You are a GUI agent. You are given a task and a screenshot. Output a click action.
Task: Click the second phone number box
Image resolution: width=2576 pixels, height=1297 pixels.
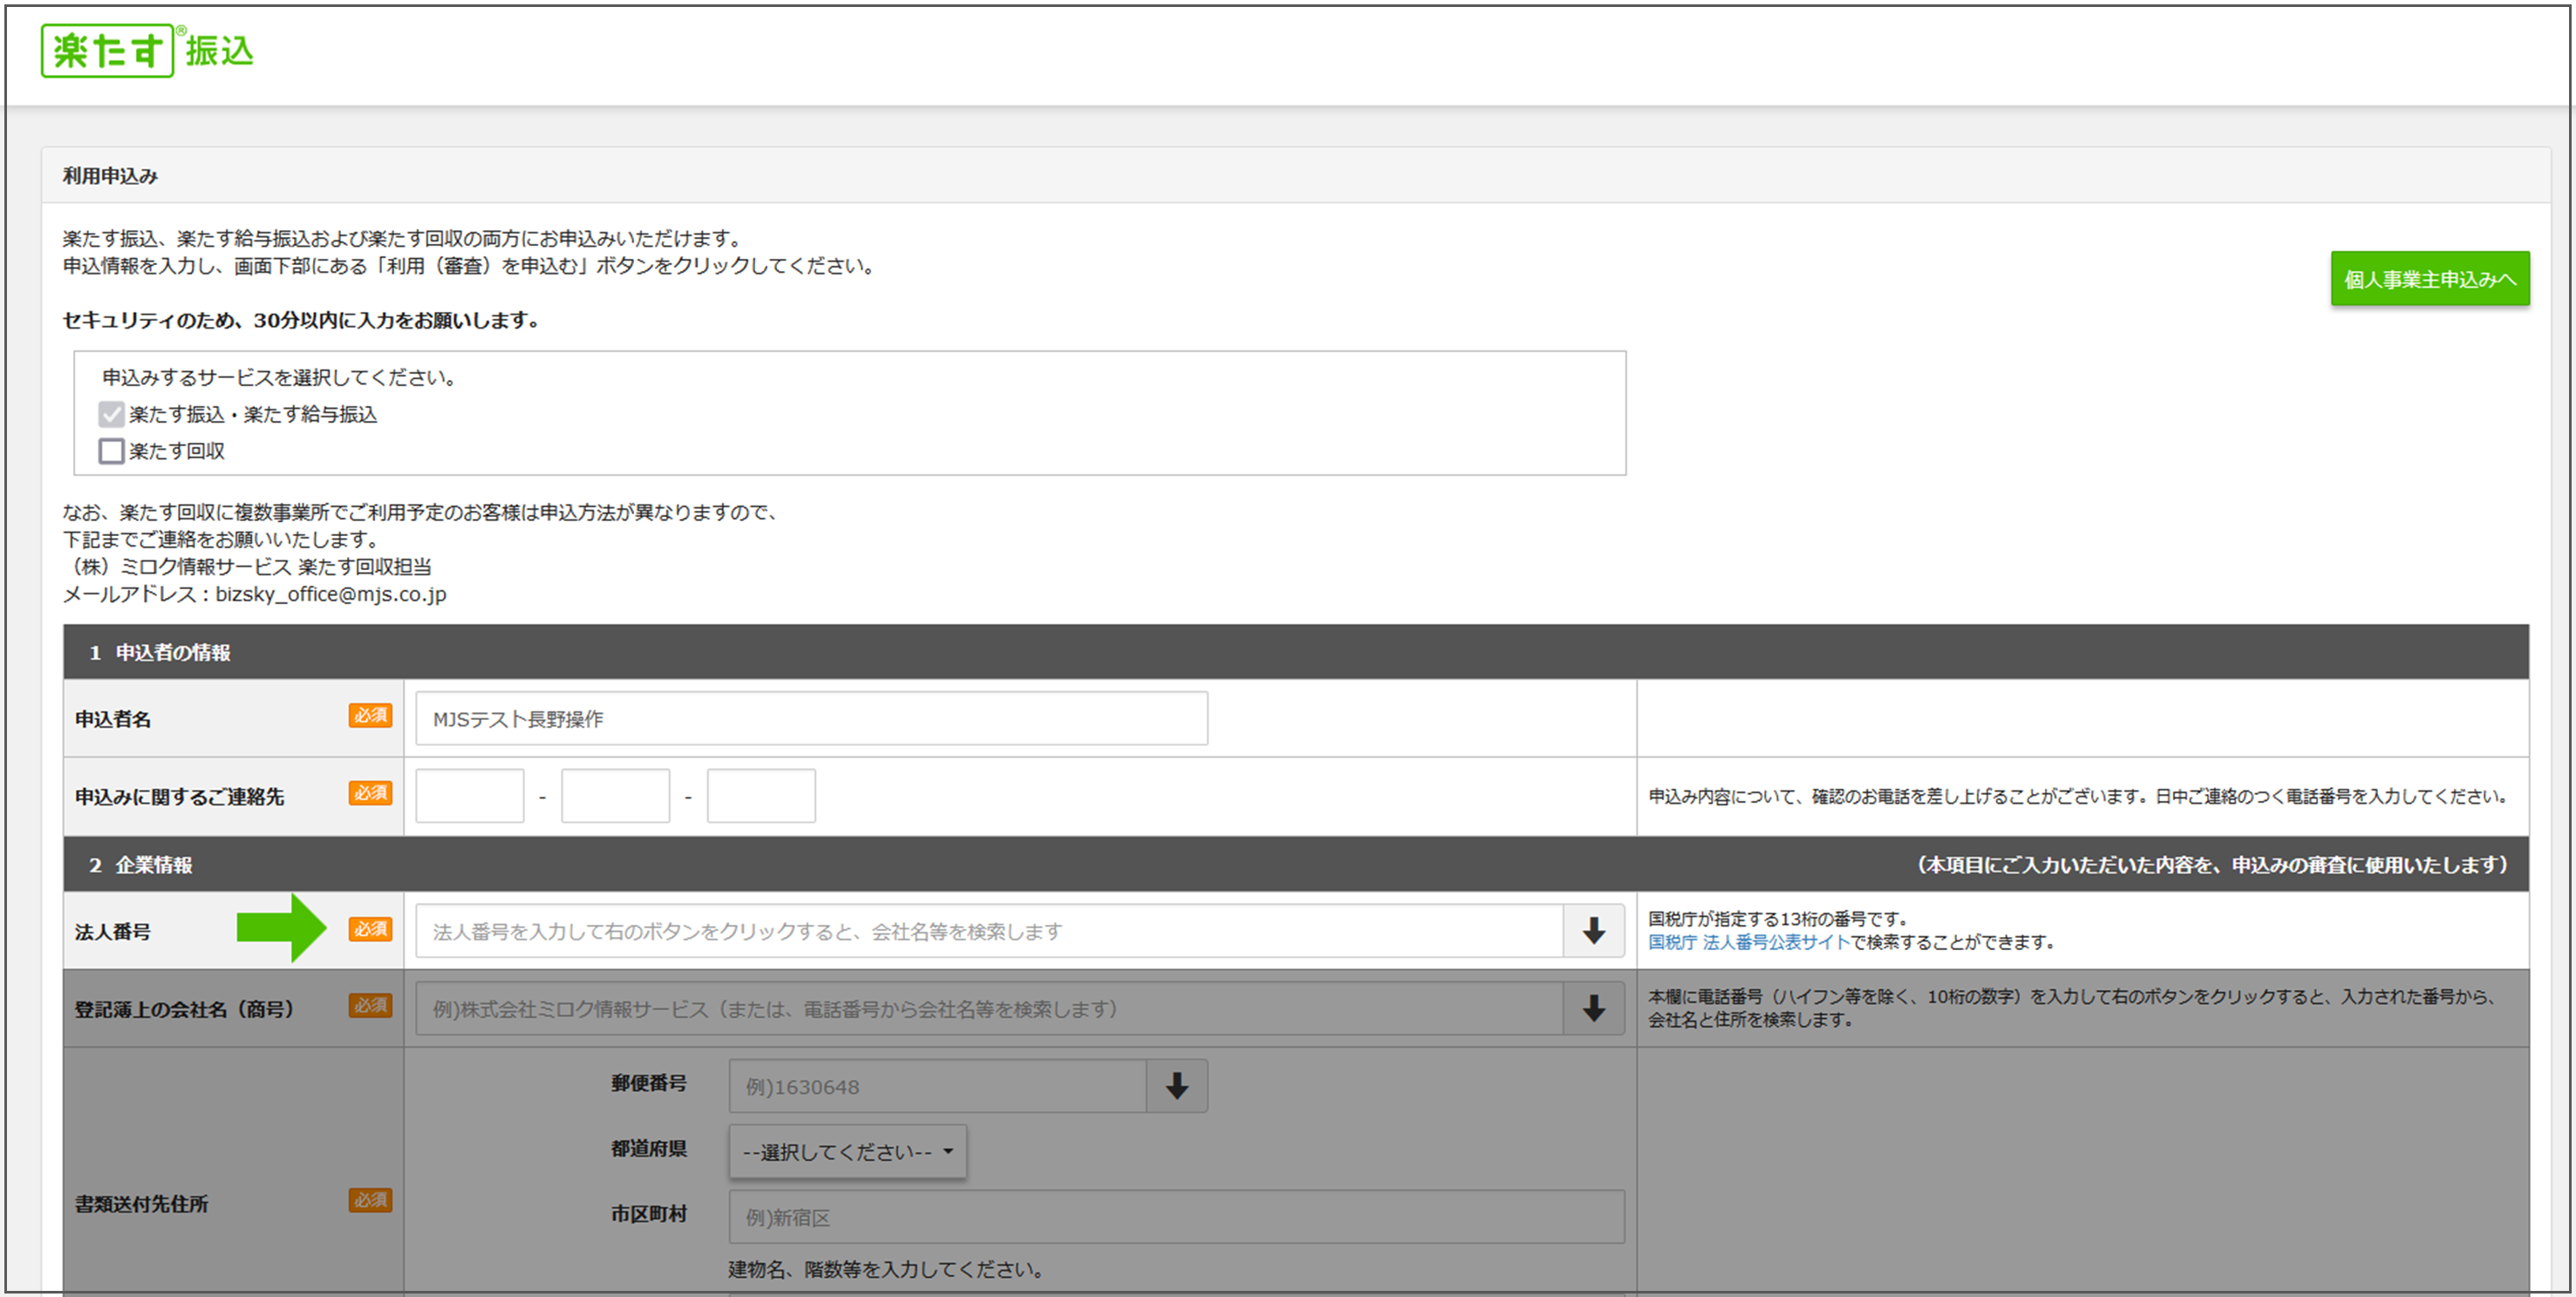pyautogui.click(x=615, y=796)
